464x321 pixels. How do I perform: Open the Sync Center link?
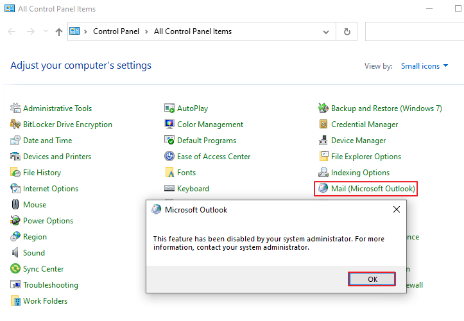(43, 269)
